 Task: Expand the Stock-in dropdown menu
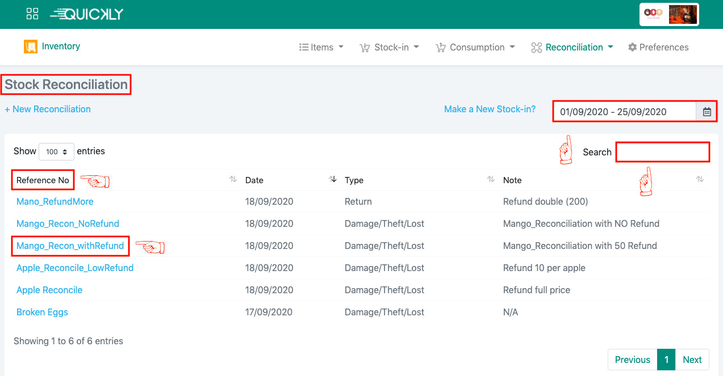390,47
